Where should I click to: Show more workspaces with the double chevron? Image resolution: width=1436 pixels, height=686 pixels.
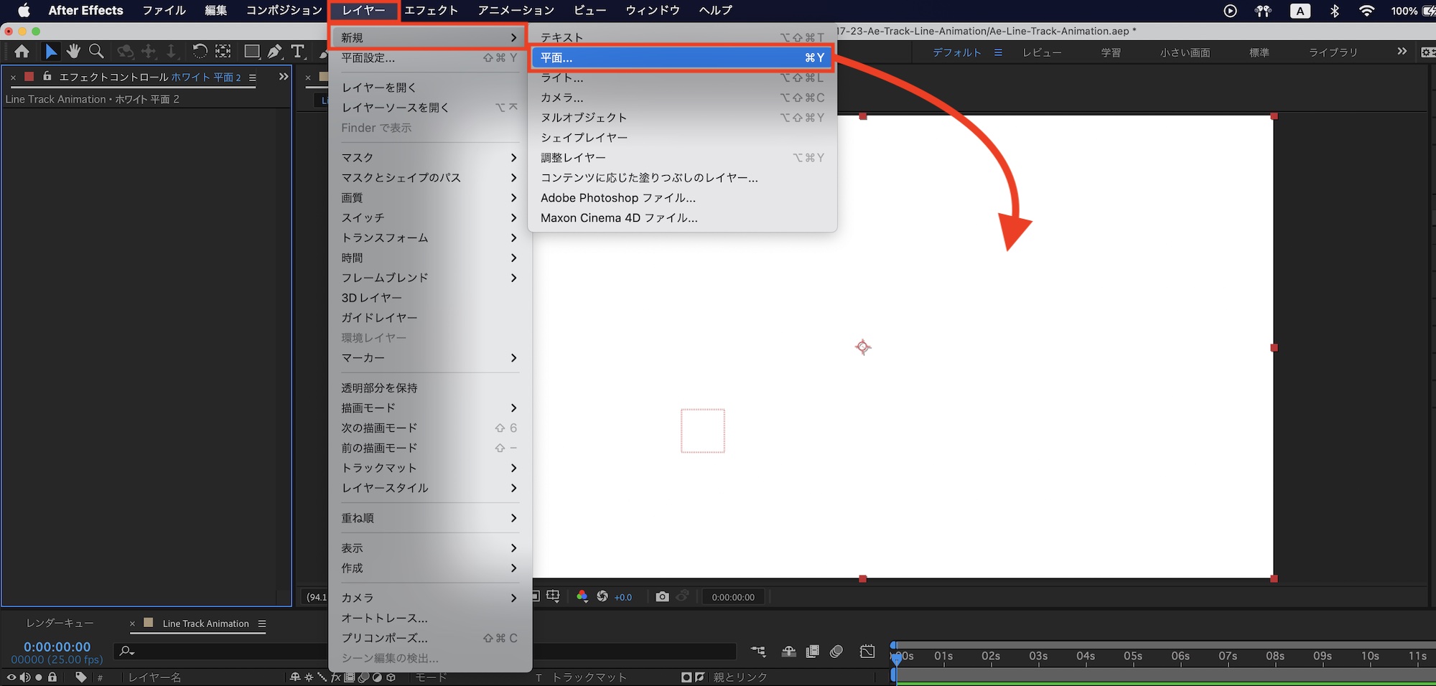point(1402,52)
